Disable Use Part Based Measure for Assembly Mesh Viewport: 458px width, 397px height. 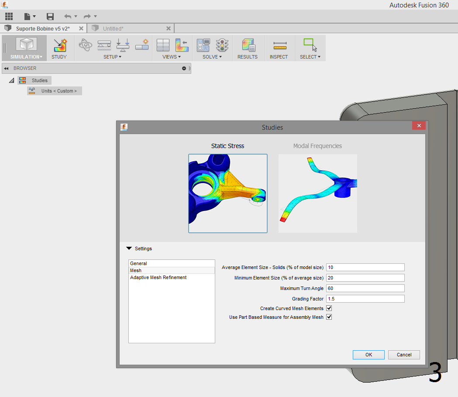pos(329,317)
